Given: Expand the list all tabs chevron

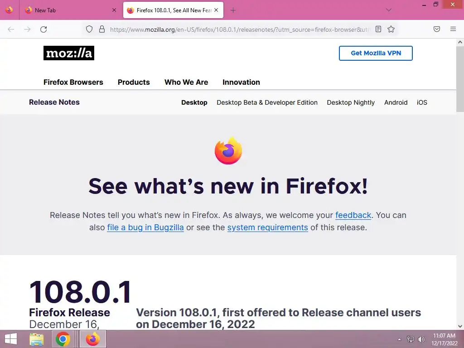Looking at the screenshot, I should coord(389,10).
